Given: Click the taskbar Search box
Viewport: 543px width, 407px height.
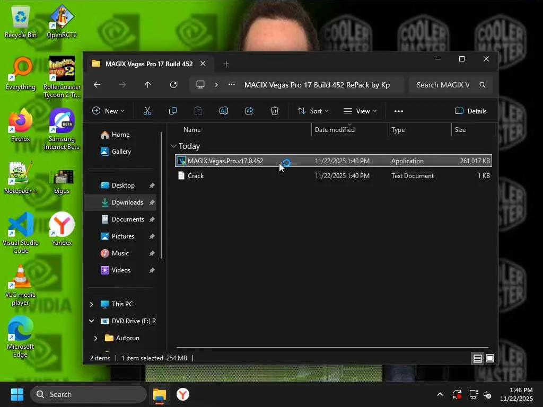Looking at the screenshot, I should [89, 394].
